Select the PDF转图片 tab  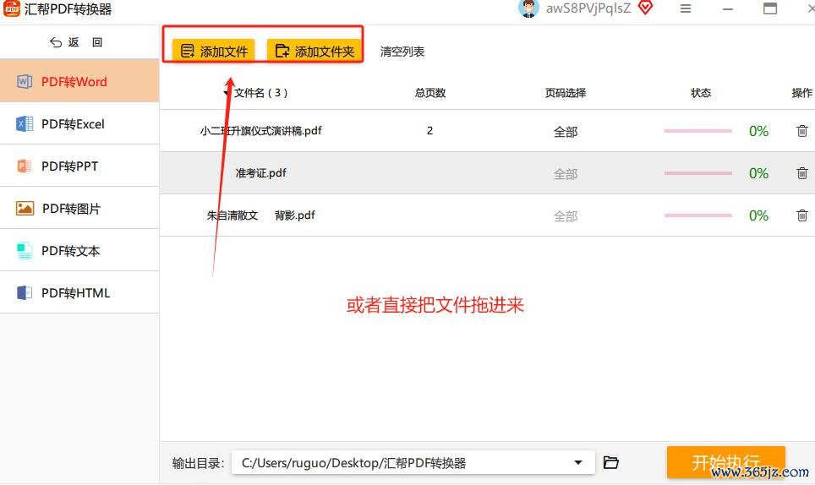tap(79, 208)
